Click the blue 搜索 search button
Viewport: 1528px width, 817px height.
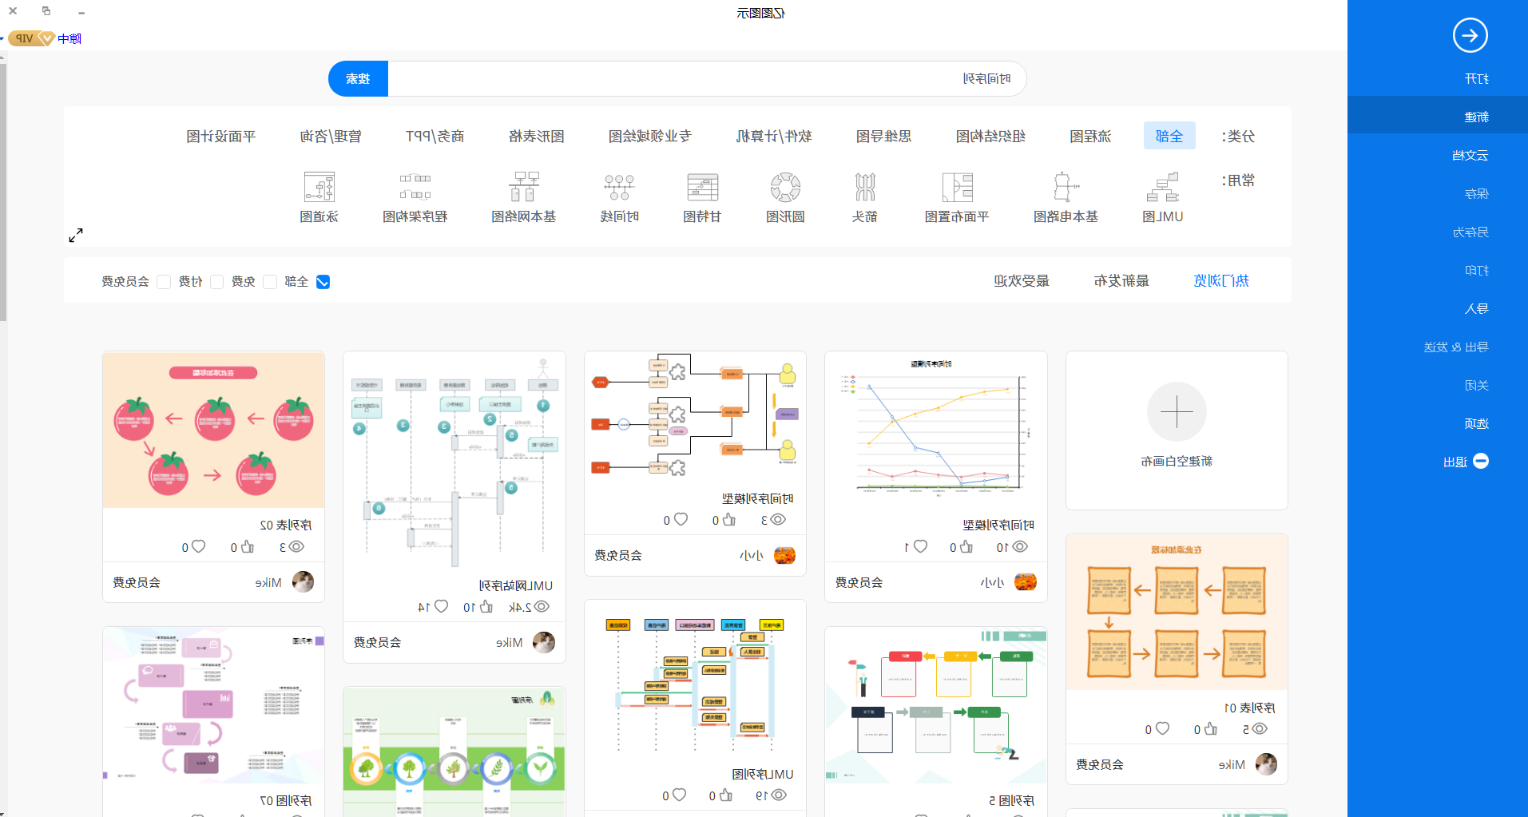(x=358, y=78)
